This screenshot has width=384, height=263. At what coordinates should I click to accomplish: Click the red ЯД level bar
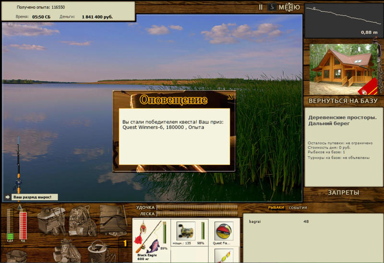[23, 226]
